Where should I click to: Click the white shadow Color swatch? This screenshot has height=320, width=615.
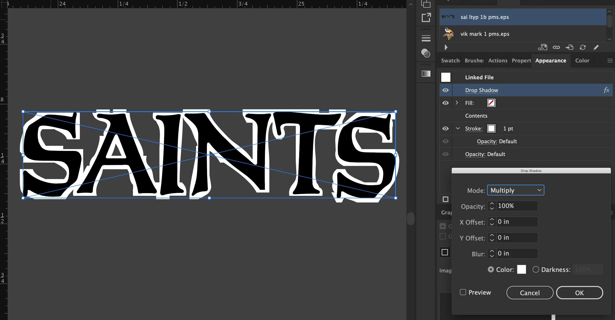click(521, 269)
